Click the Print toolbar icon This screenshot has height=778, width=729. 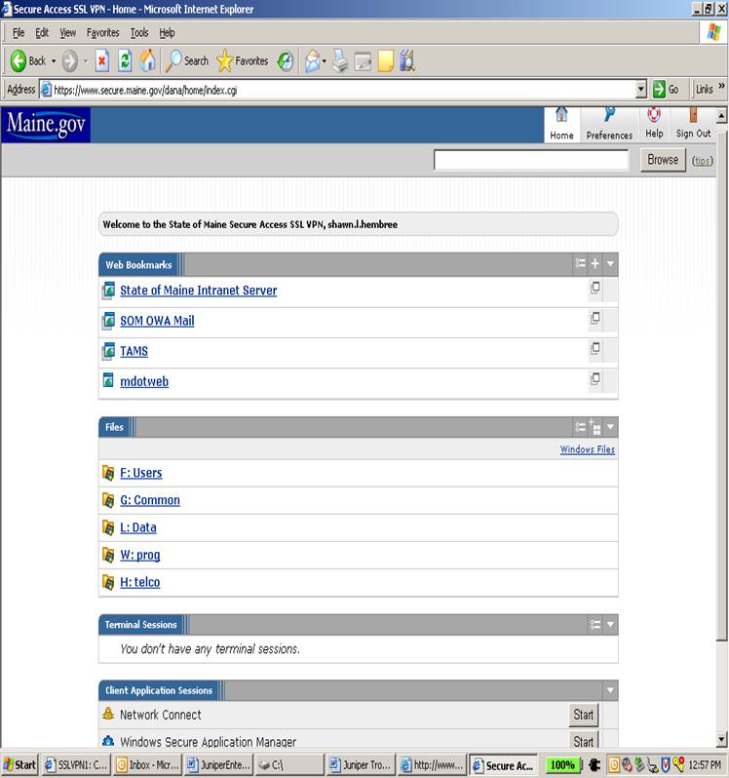[x=340, y=61]
